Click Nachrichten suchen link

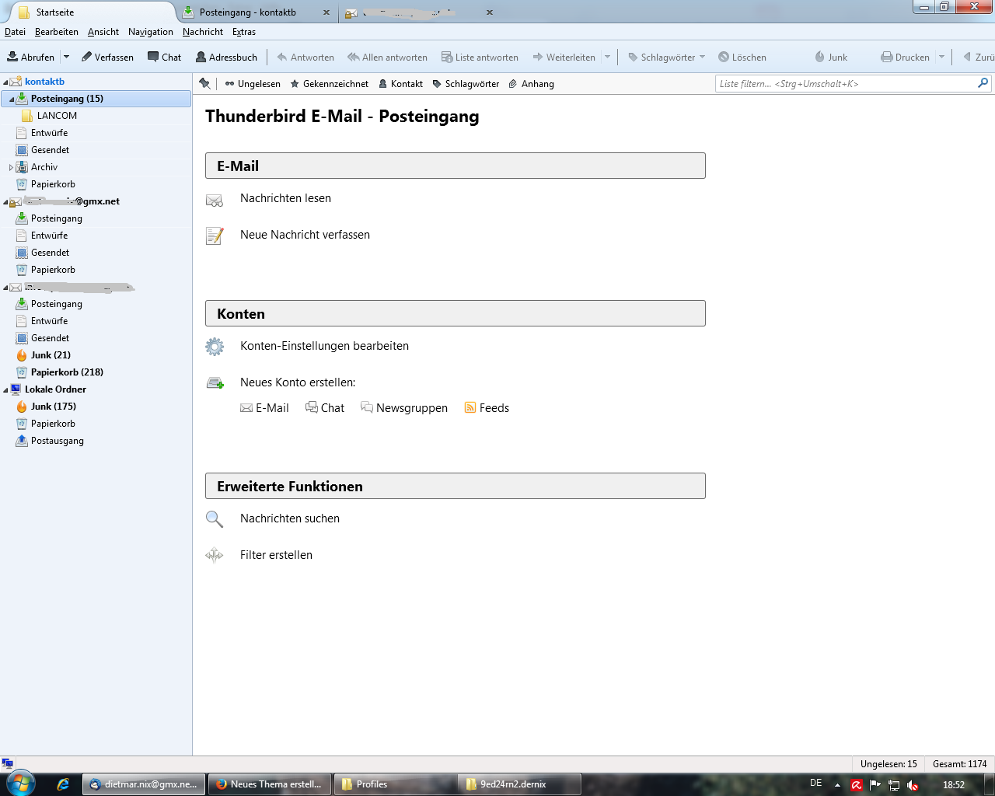click(x=290, y=518)
